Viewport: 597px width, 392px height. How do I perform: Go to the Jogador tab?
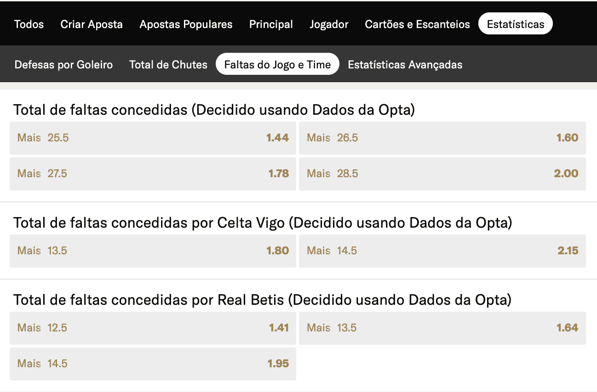tap(329, 24)
